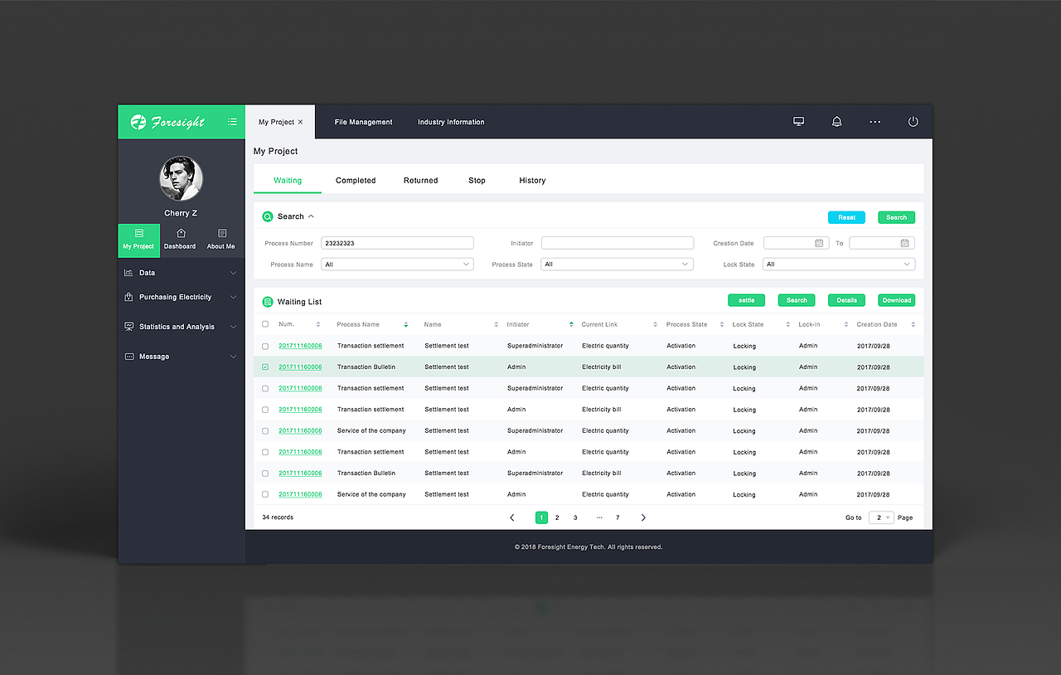Open the Go to page dropdown
This screenshot has width=1061, height=675.
click(x=880, y=517)
